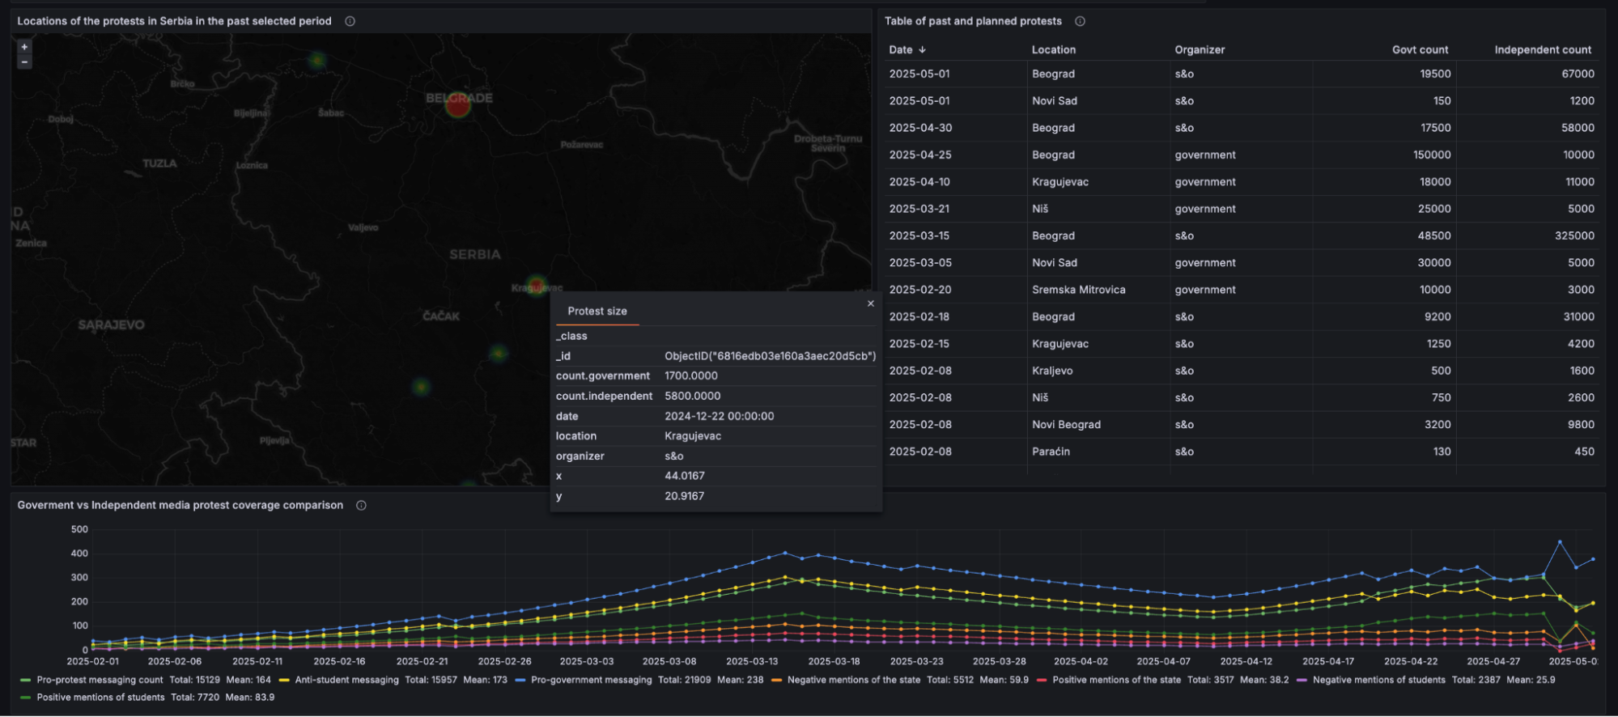
Task: Zoom in on the Serbia map
Action: (x=24, y=47)
